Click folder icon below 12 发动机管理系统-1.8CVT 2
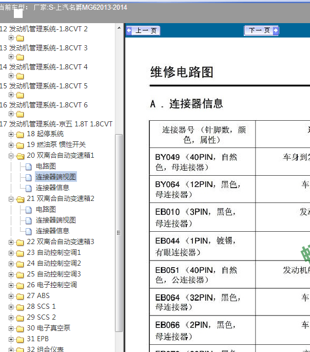 click(x=20, y=38)
